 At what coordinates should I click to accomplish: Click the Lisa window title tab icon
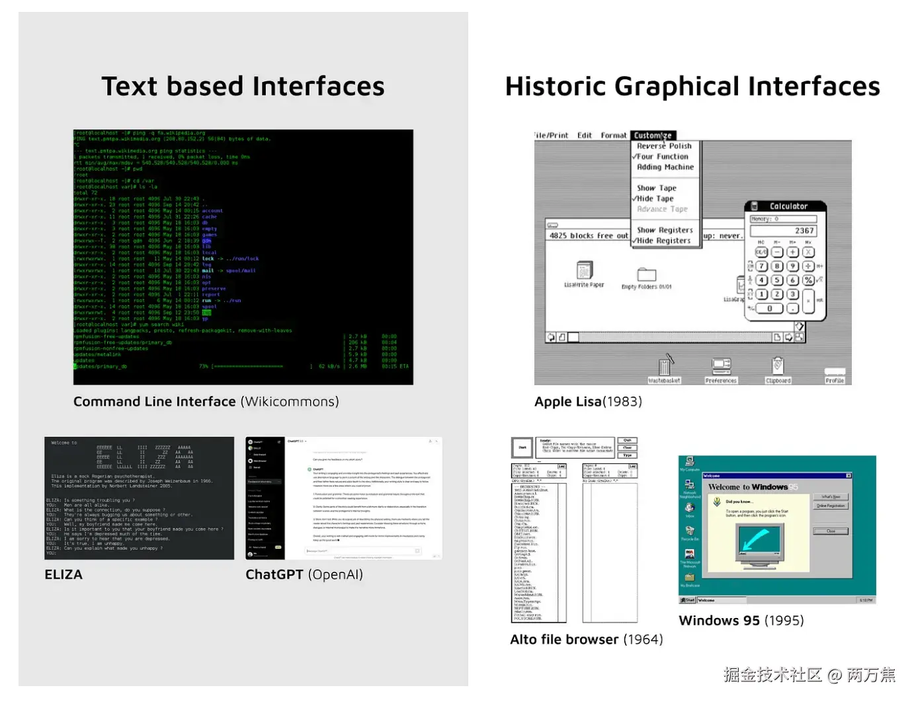552,225
